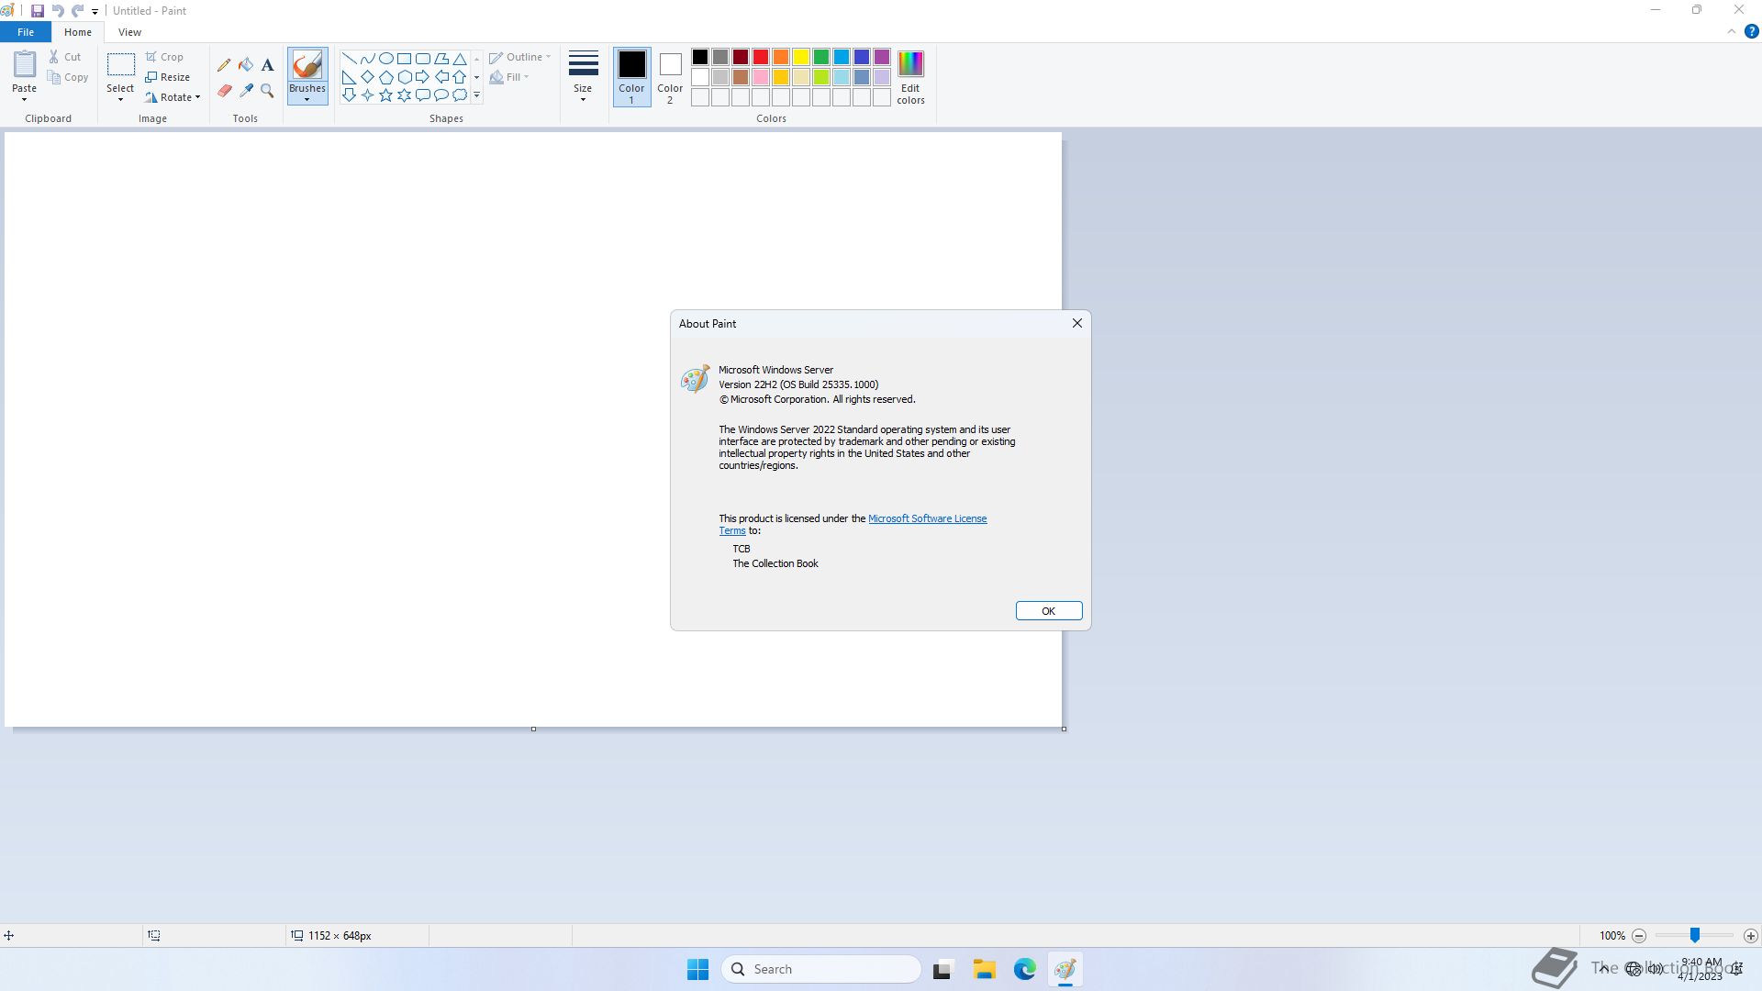Open the shape Fill dropdown
1762x991 pixels.
click(x=509, y=77)
